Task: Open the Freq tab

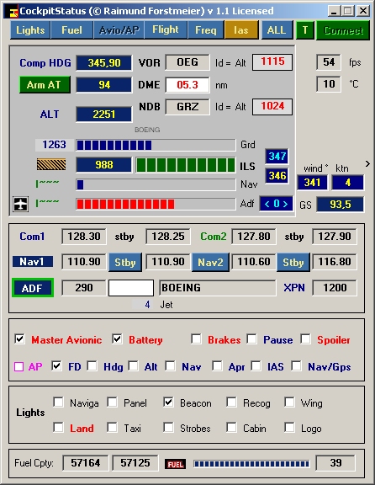Action: click(206, 30)
